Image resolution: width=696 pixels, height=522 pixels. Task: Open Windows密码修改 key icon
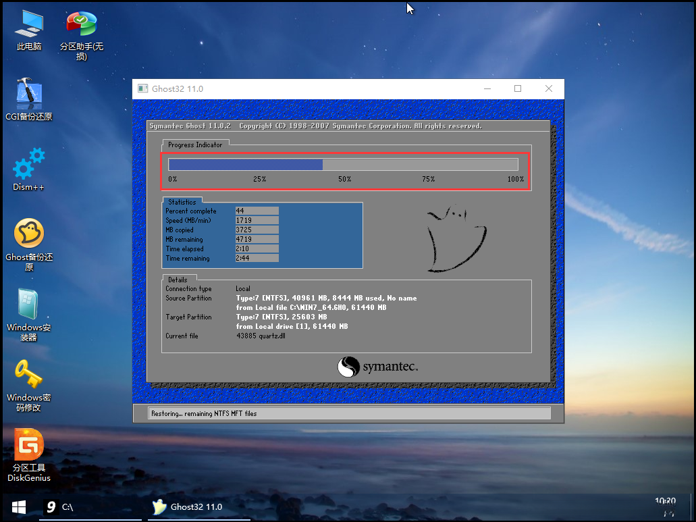click(x=29, y=386)
